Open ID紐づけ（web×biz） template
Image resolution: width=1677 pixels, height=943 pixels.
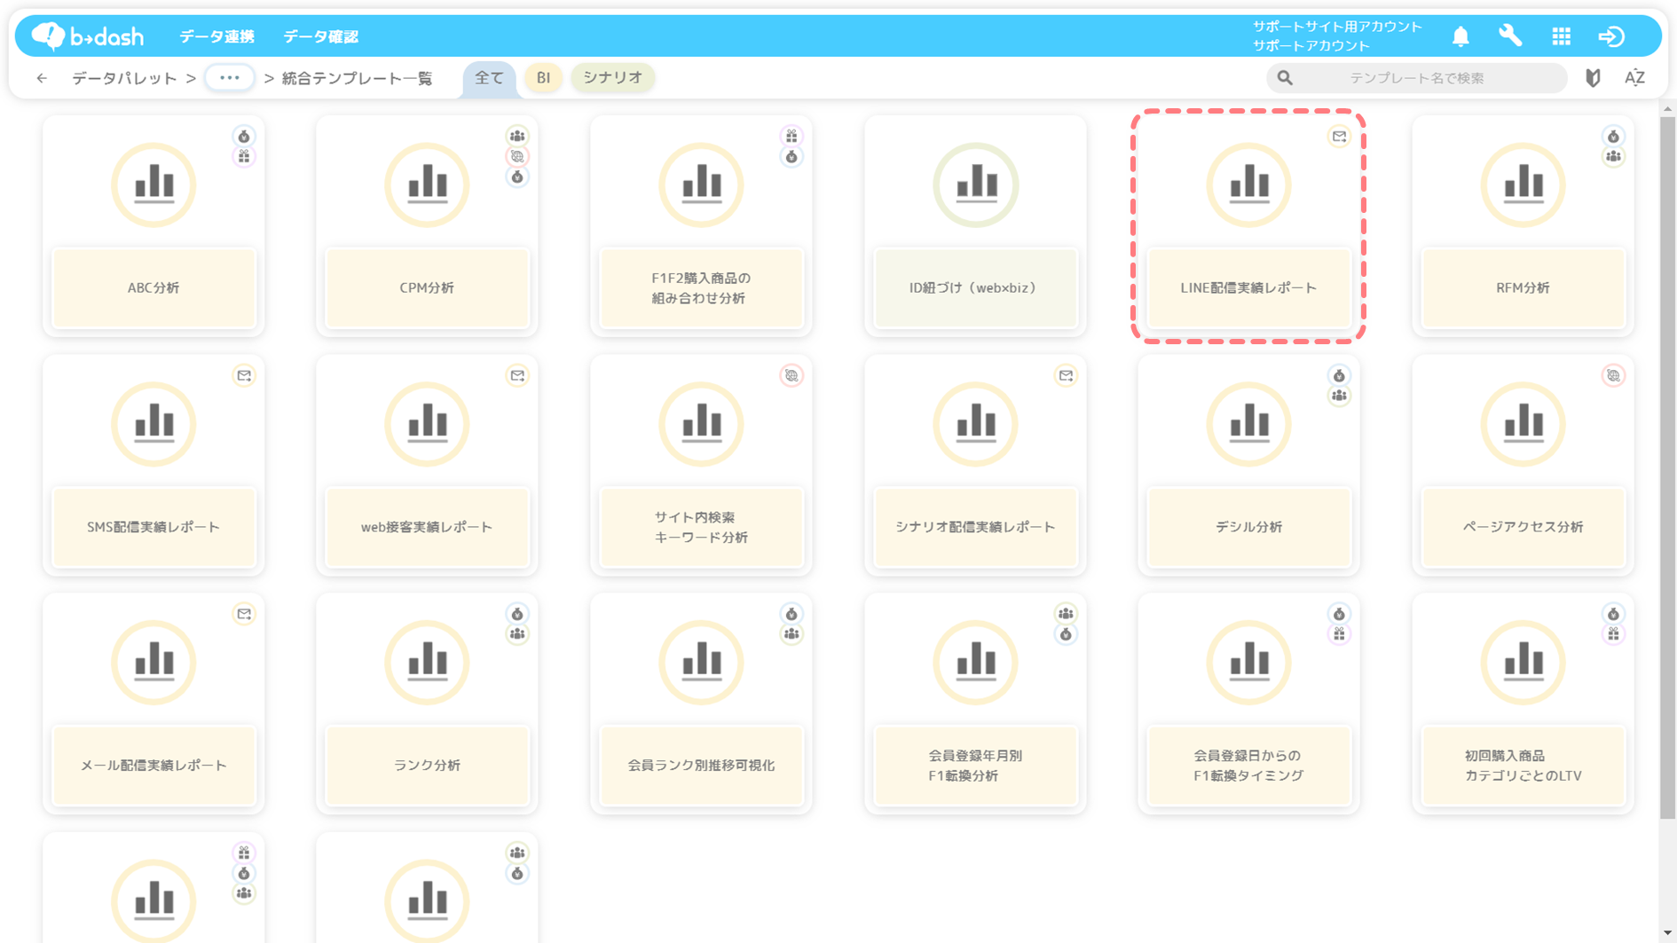[975, 288]
